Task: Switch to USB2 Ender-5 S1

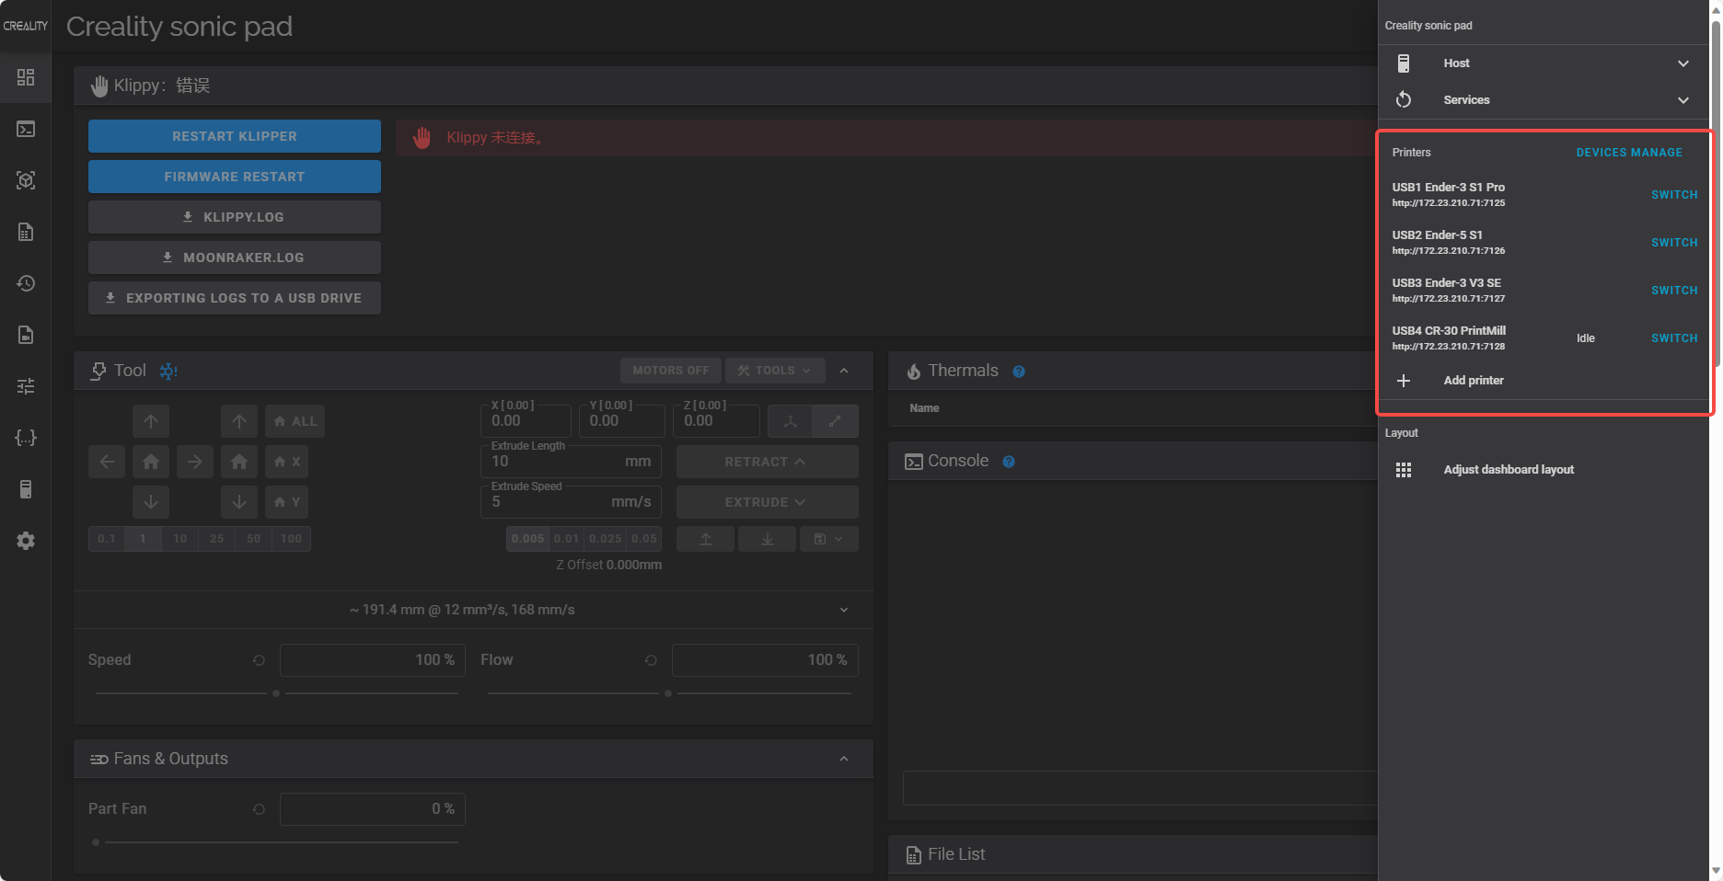Action: (1674, 243)
